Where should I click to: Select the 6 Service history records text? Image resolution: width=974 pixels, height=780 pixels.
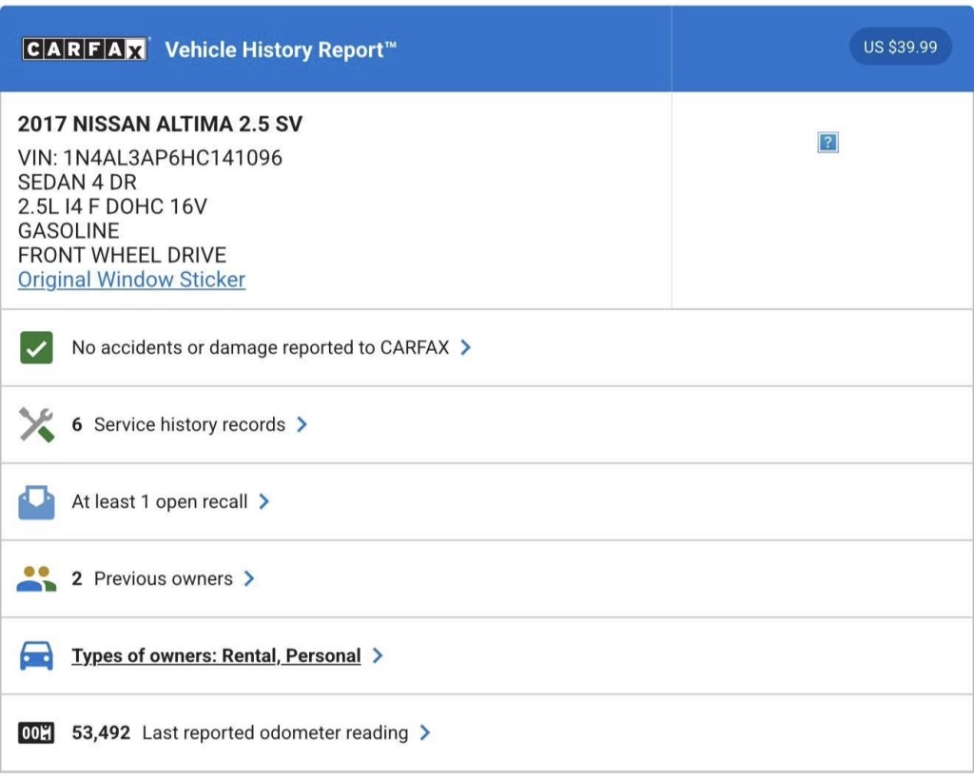[x=179, y=425]
